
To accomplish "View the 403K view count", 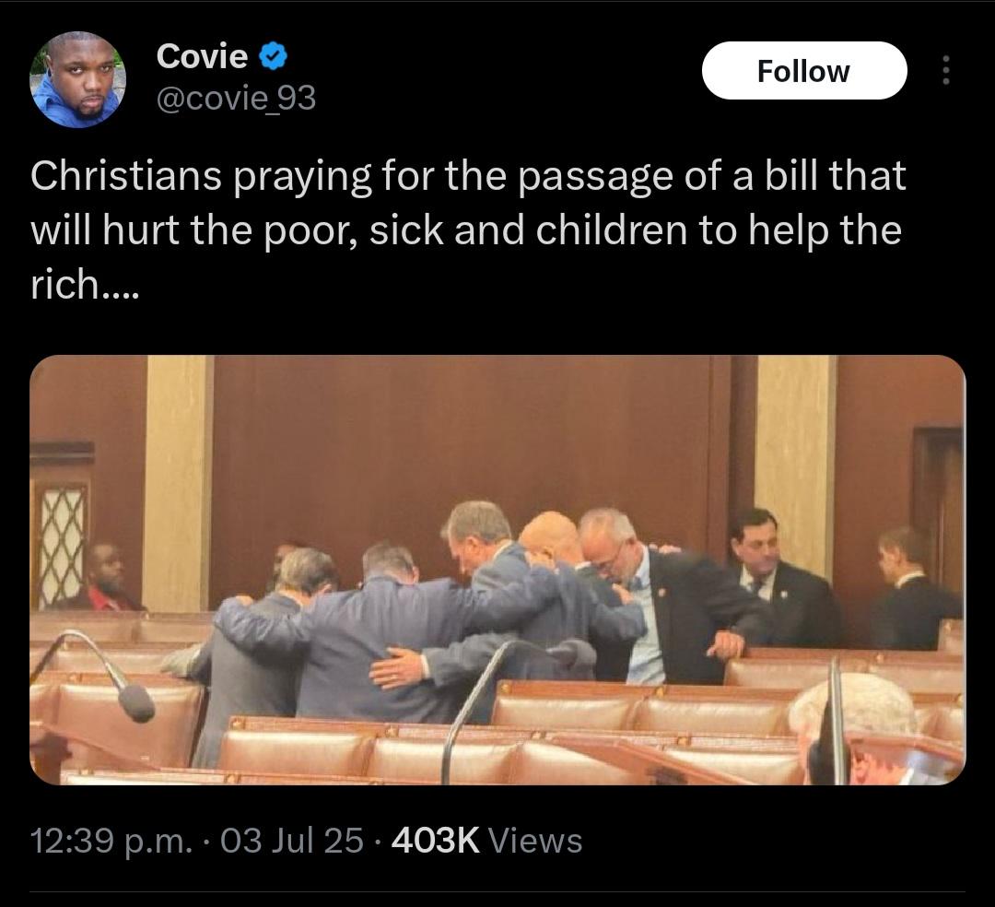I will (x=435, y=841).
